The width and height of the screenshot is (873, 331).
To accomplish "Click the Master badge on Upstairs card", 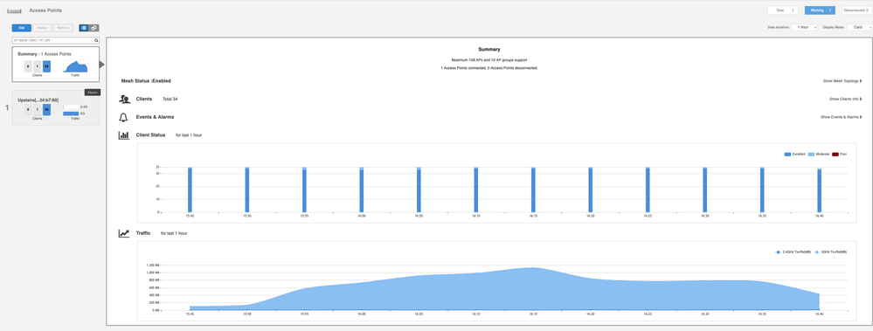I will pyautogui.click(x=93, y=93).
